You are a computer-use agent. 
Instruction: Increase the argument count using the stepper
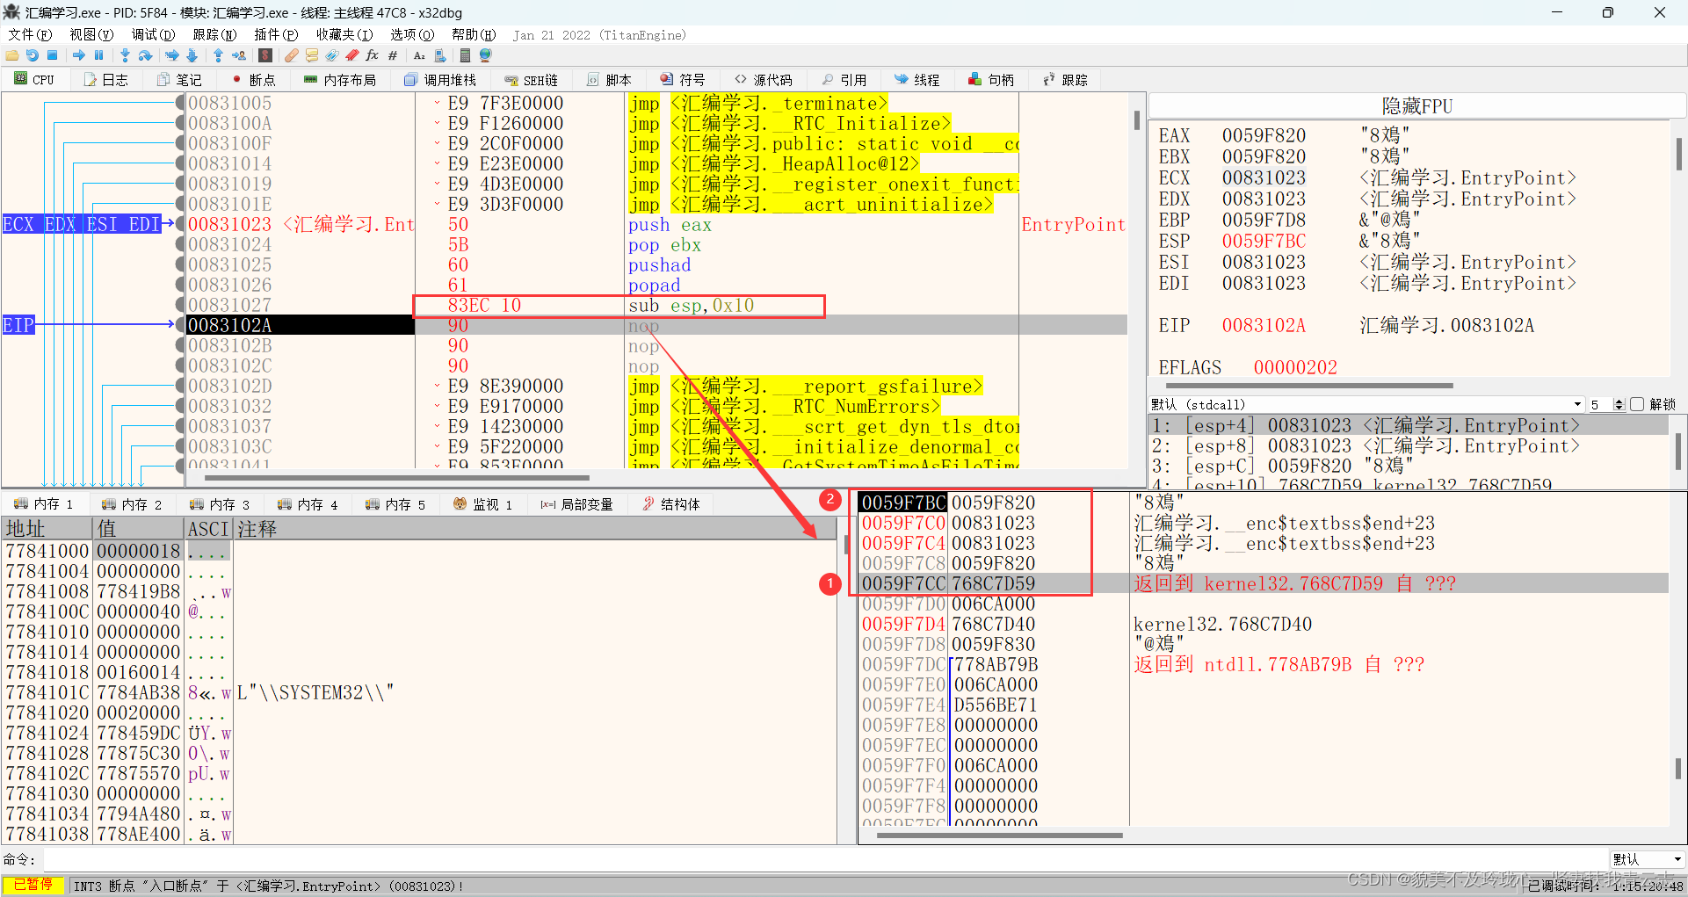tap(1619, 400)
